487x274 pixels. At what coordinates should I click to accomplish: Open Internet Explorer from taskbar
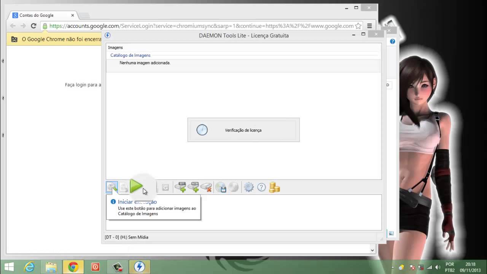coord(29,267)
